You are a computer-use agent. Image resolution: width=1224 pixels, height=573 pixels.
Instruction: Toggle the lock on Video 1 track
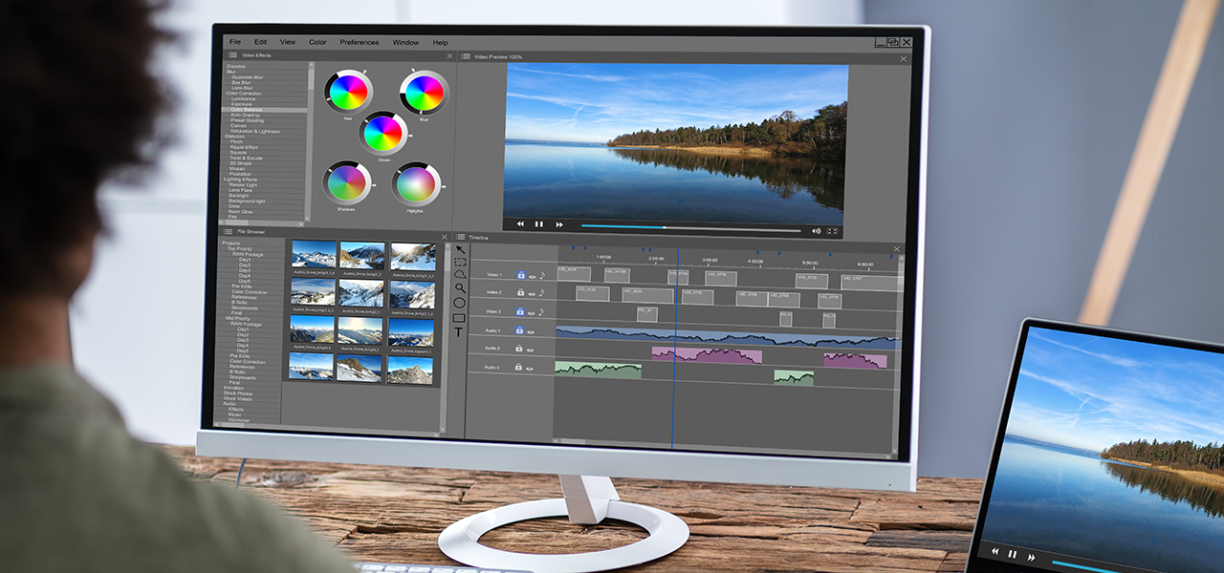[520, 275]
